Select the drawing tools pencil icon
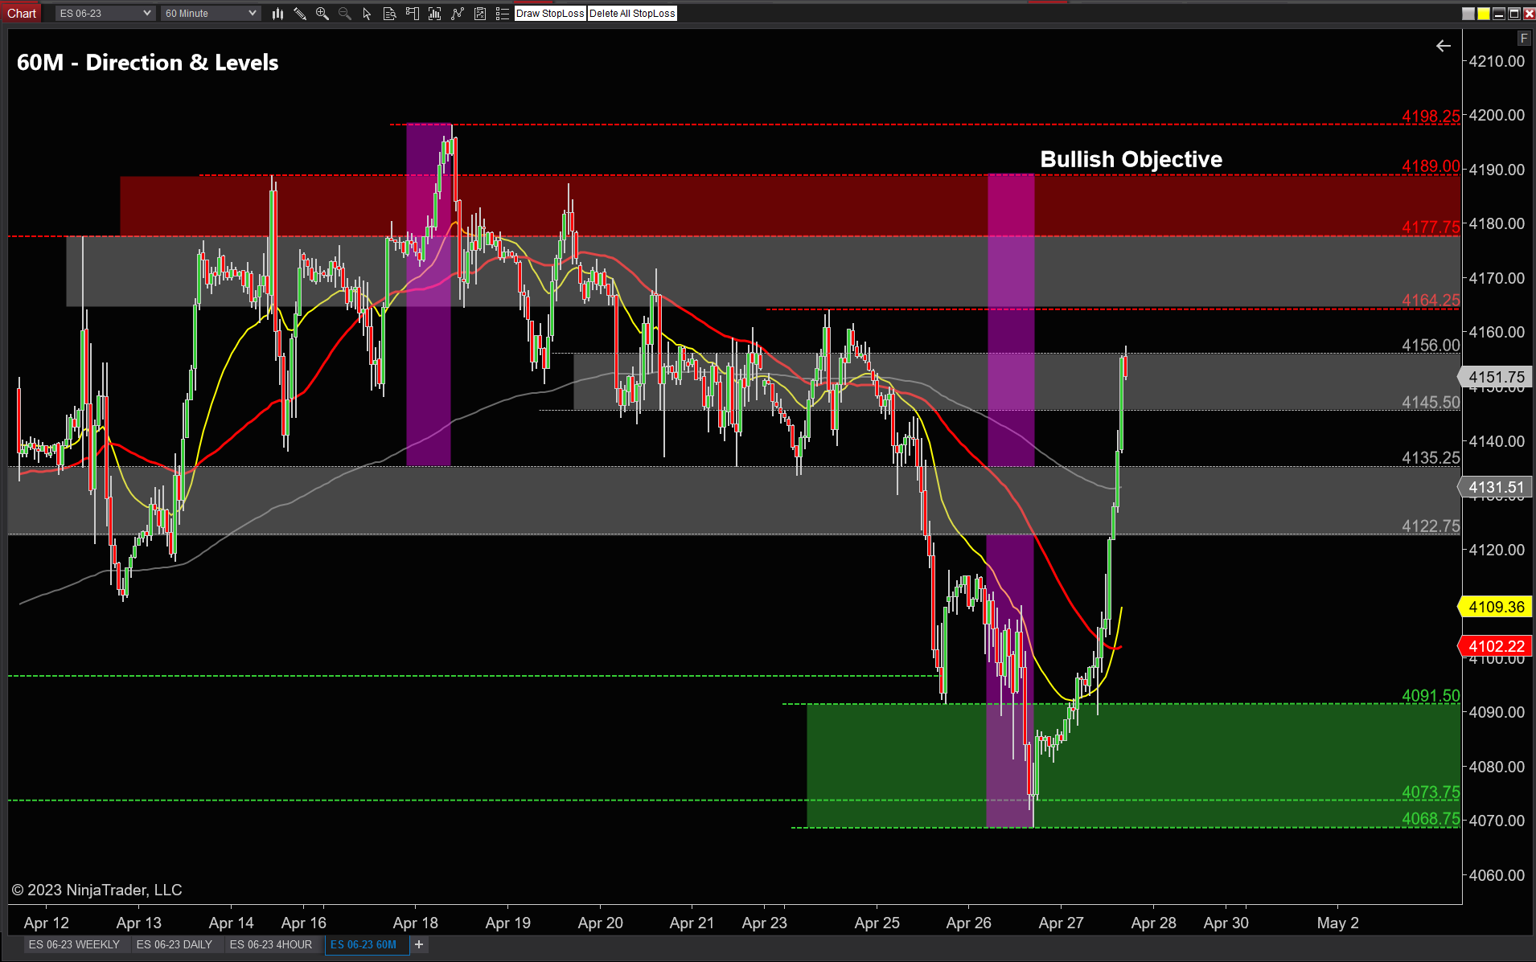Screen dimensions: 1536x962 [300, 14]
